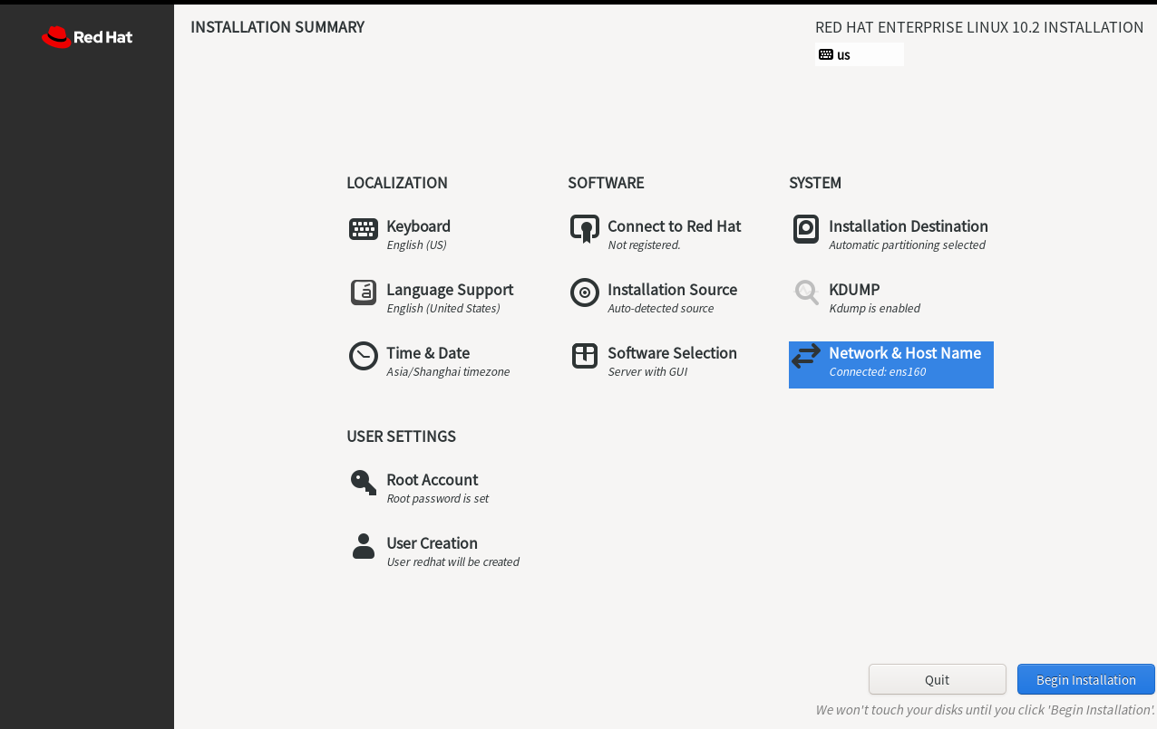The width and height of the screenshot is (1157, 729).
Task: Click the Connect to Red Hat certificate icon
Action: (x=585, y=229)
